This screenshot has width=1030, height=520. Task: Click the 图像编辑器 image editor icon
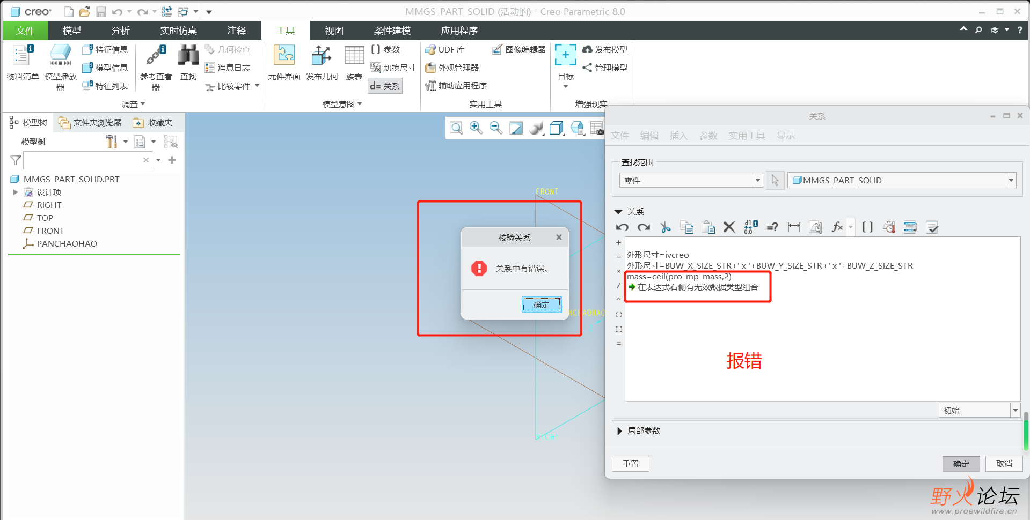[x=518, y=49]
